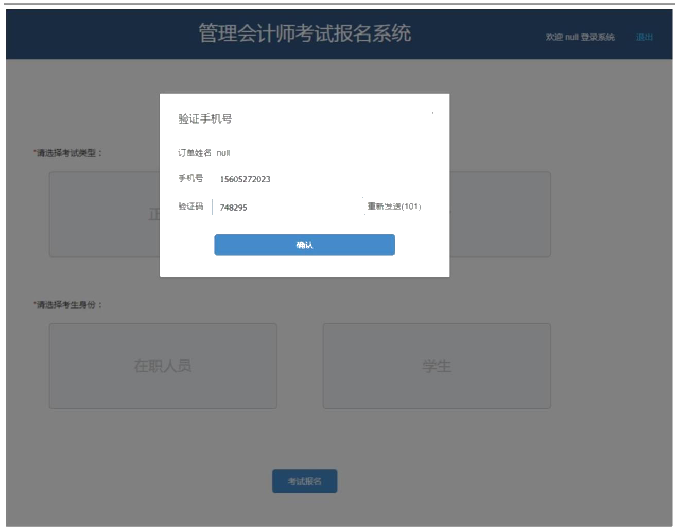Choose 学生 as candidate identity
Image resolution: width=679 pixels, height=531 pixels.
pyautogui.click(x=437, y=367)
